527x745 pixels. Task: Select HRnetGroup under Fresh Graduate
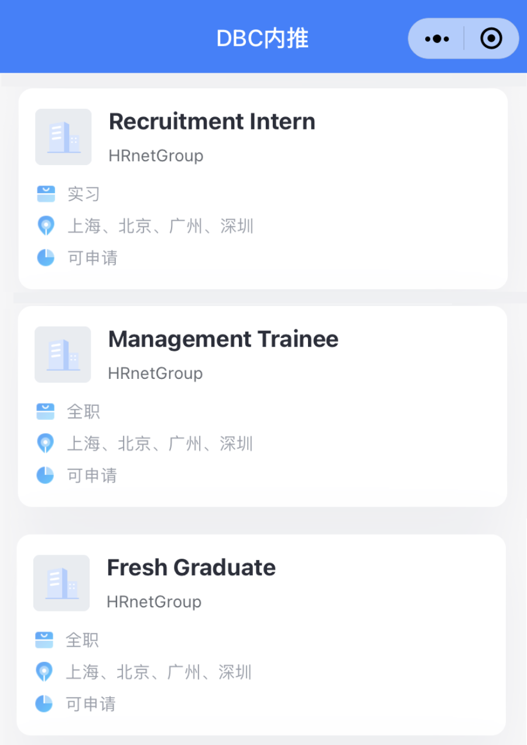tap(154, 602)
